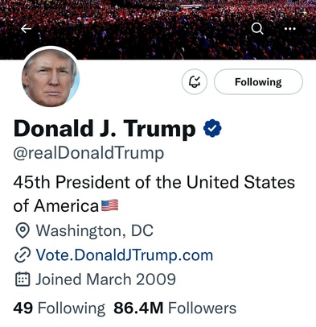Tap the Washington, DC location text

95,230
